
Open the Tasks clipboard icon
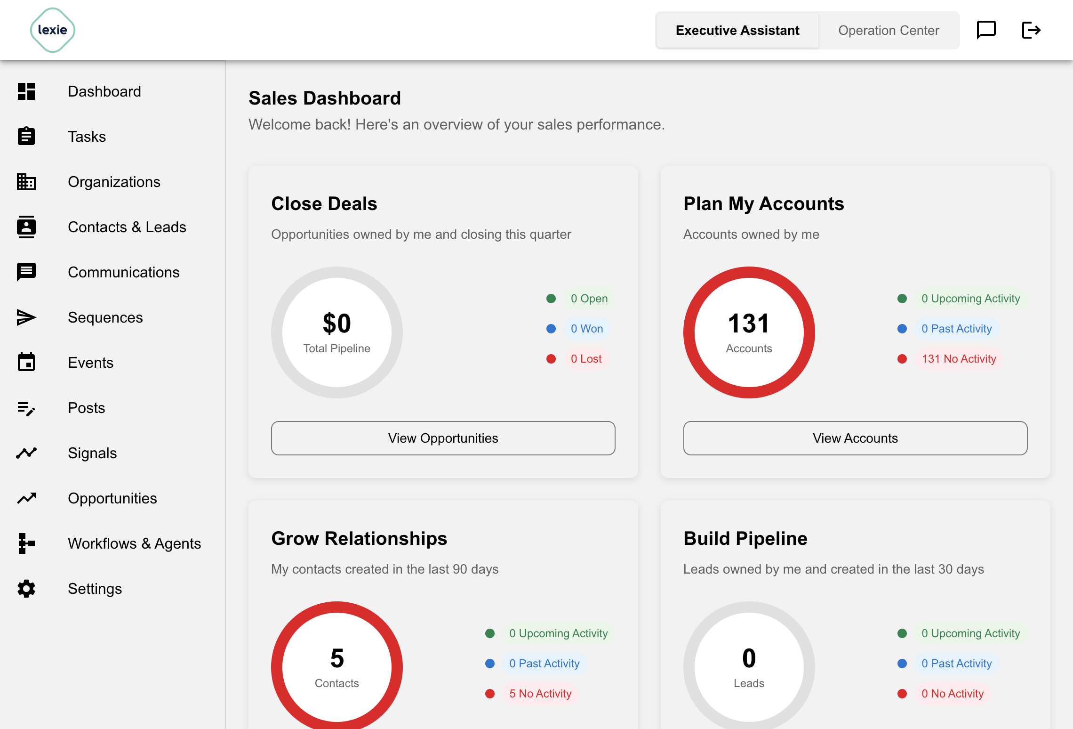point(26,136)
